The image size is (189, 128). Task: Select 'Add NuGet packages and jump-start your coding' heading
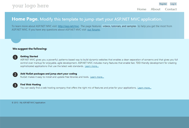[49, 74]
